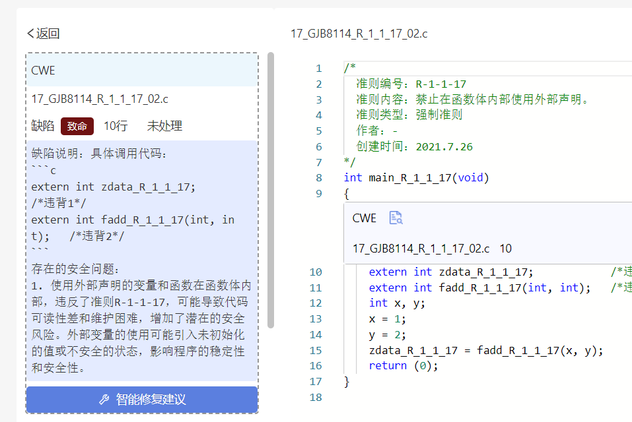Click the code line x = 1;
The height and width of the screenshot is (422, 632).
click(388, 319)
